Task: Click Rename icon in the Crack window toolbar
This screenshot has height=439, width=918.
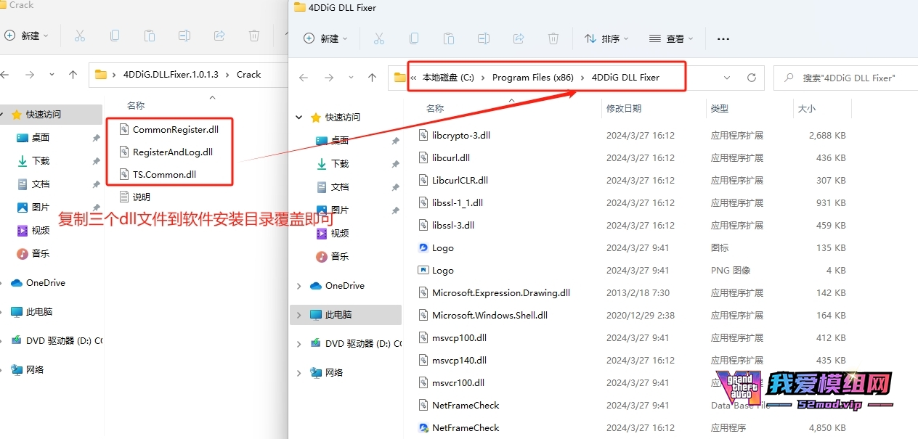Action: click(184, 36)
